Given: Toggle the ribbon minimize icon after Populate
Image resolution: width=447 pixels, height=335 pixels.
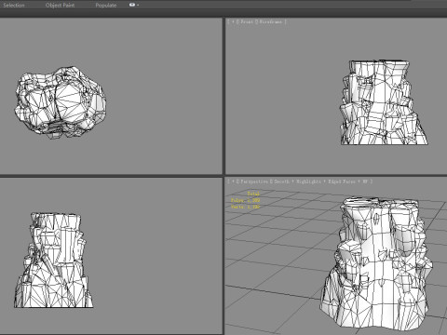Looking at the screenshot, I should 133,5.
